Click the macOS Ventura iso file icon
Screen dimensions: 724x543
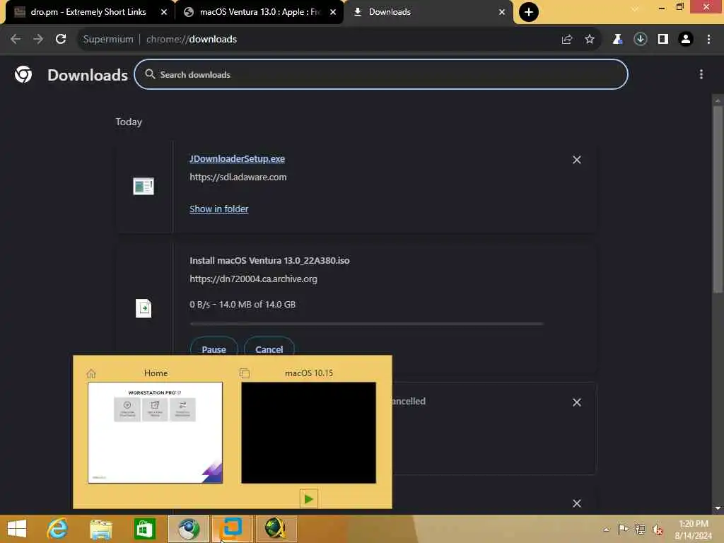pyautogui.click(x=144, y=308)
